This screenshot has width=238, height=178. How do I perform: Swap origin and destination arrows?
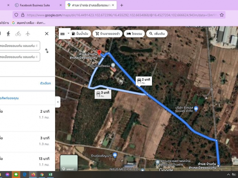[47, 51]
